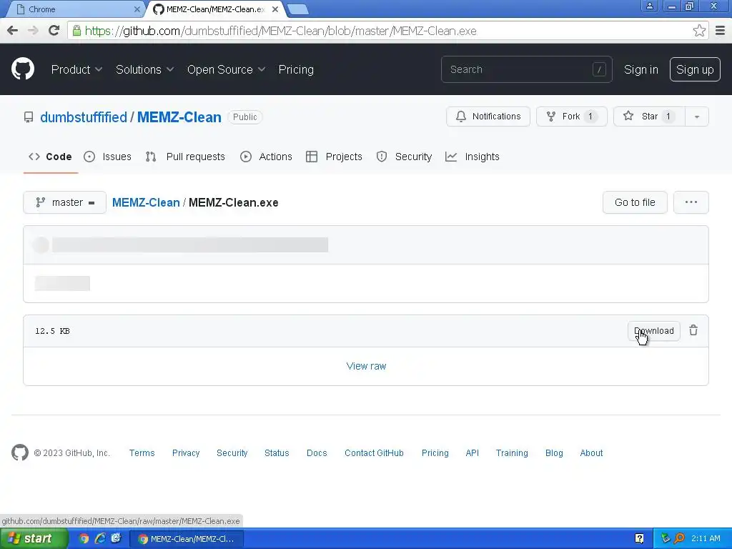This screenshot has height=549, width=732.
Task: Click the Sign in link
Action: point(641,69)
